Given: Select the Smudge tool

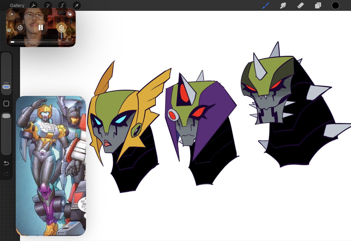Looking at the screenshot, I should (x=283, y=6).
